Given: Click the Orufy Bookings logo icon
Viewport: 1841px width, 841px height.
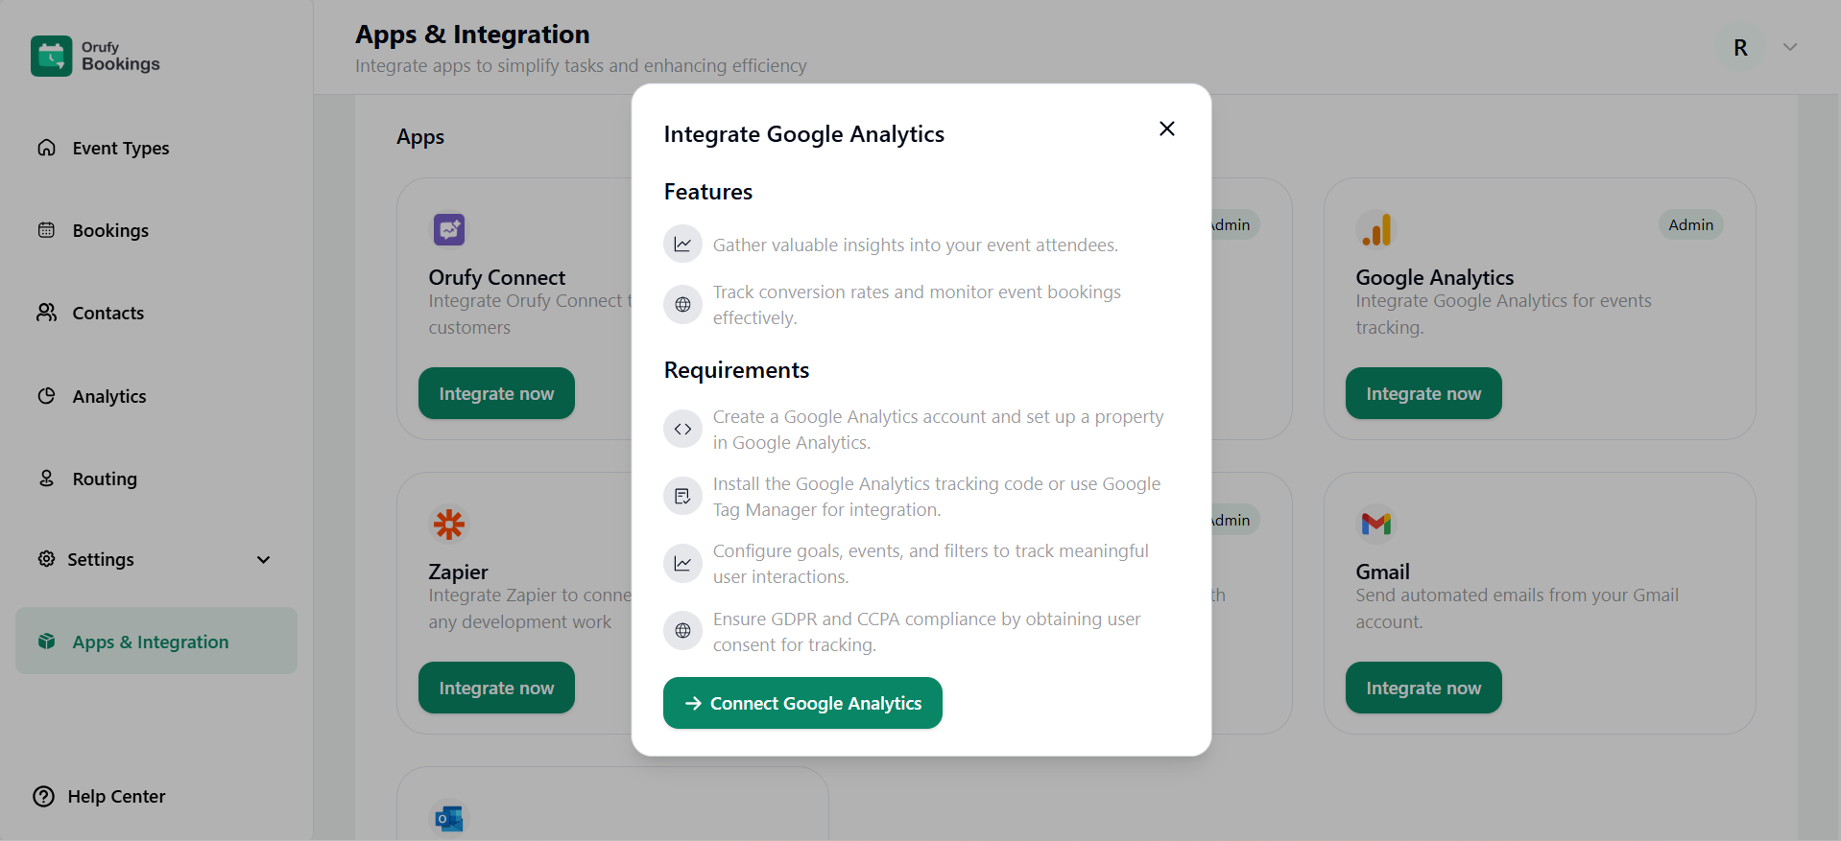Looking at the screenshot, I should 51,56.
